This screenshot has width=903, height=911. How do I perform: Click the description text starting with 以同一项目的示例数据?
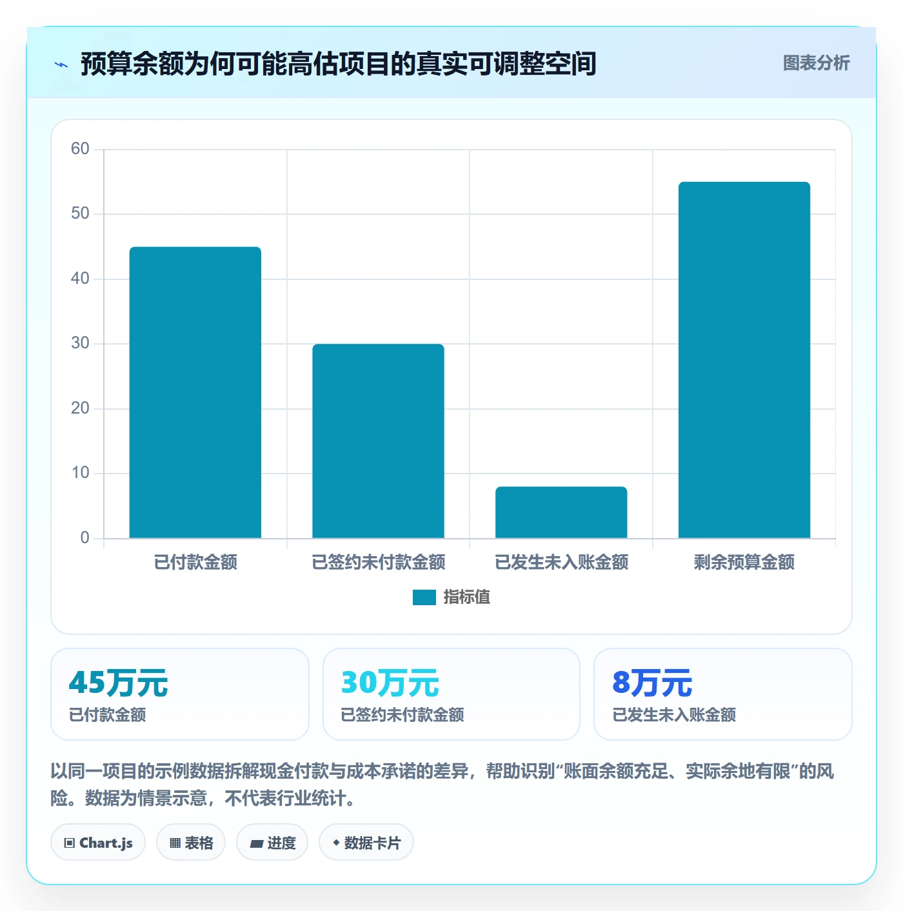pos(442,785)
